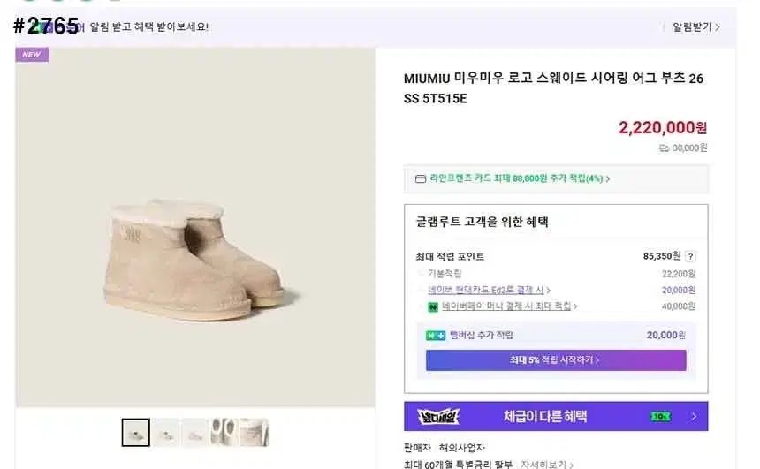
Task: Click the card icon in the Lime Friends banner
Action: pos(421,178)
